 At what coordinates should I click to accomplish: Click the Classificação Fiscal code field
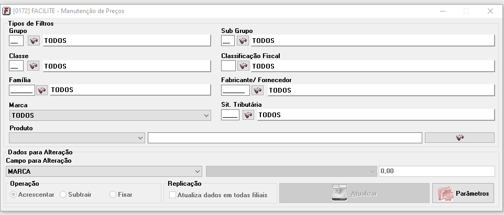228,66
